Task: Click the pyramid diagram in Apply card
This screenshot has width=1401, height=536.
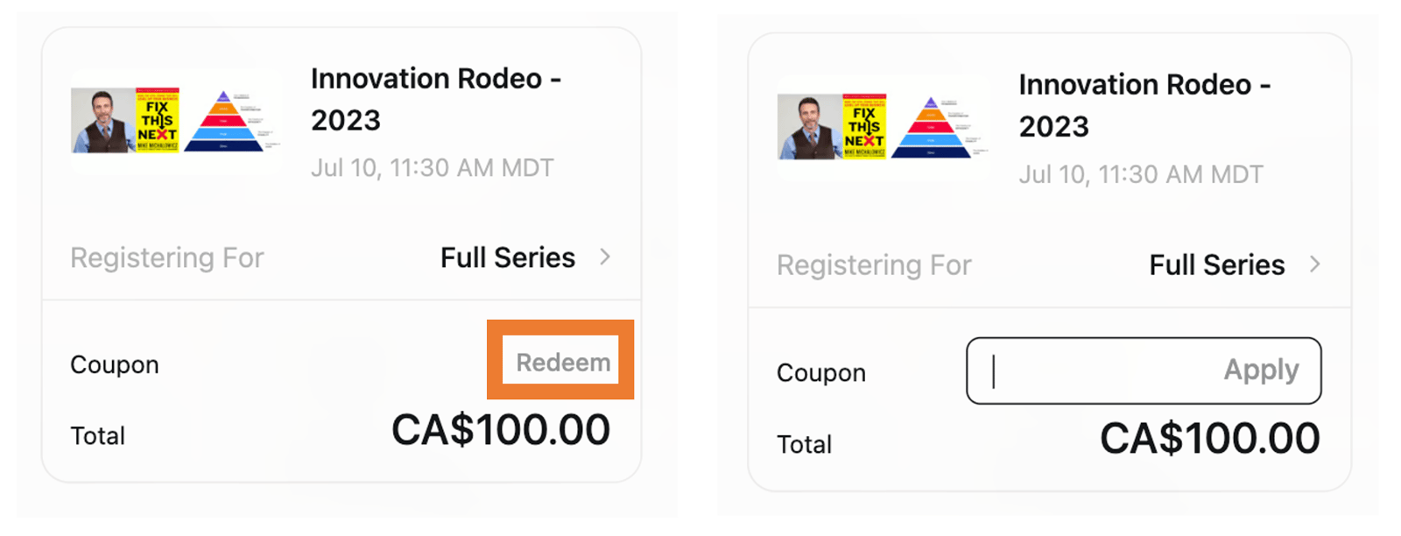Action: click(x=932, y=129)
